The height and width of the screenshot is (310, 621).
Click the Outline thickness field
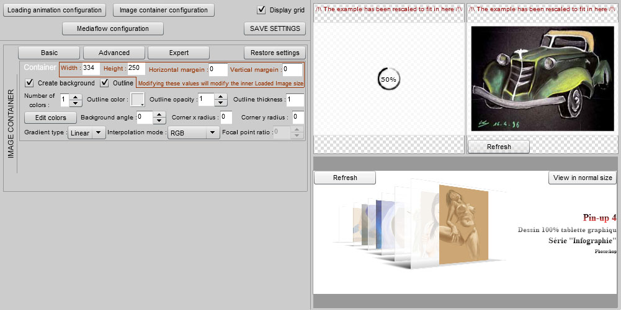pyautogui.click(x=295, y=100)
